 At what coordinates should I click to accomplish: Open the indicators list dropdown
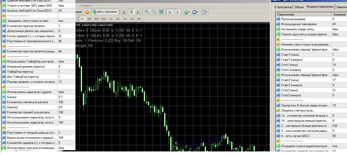(187, 12)
